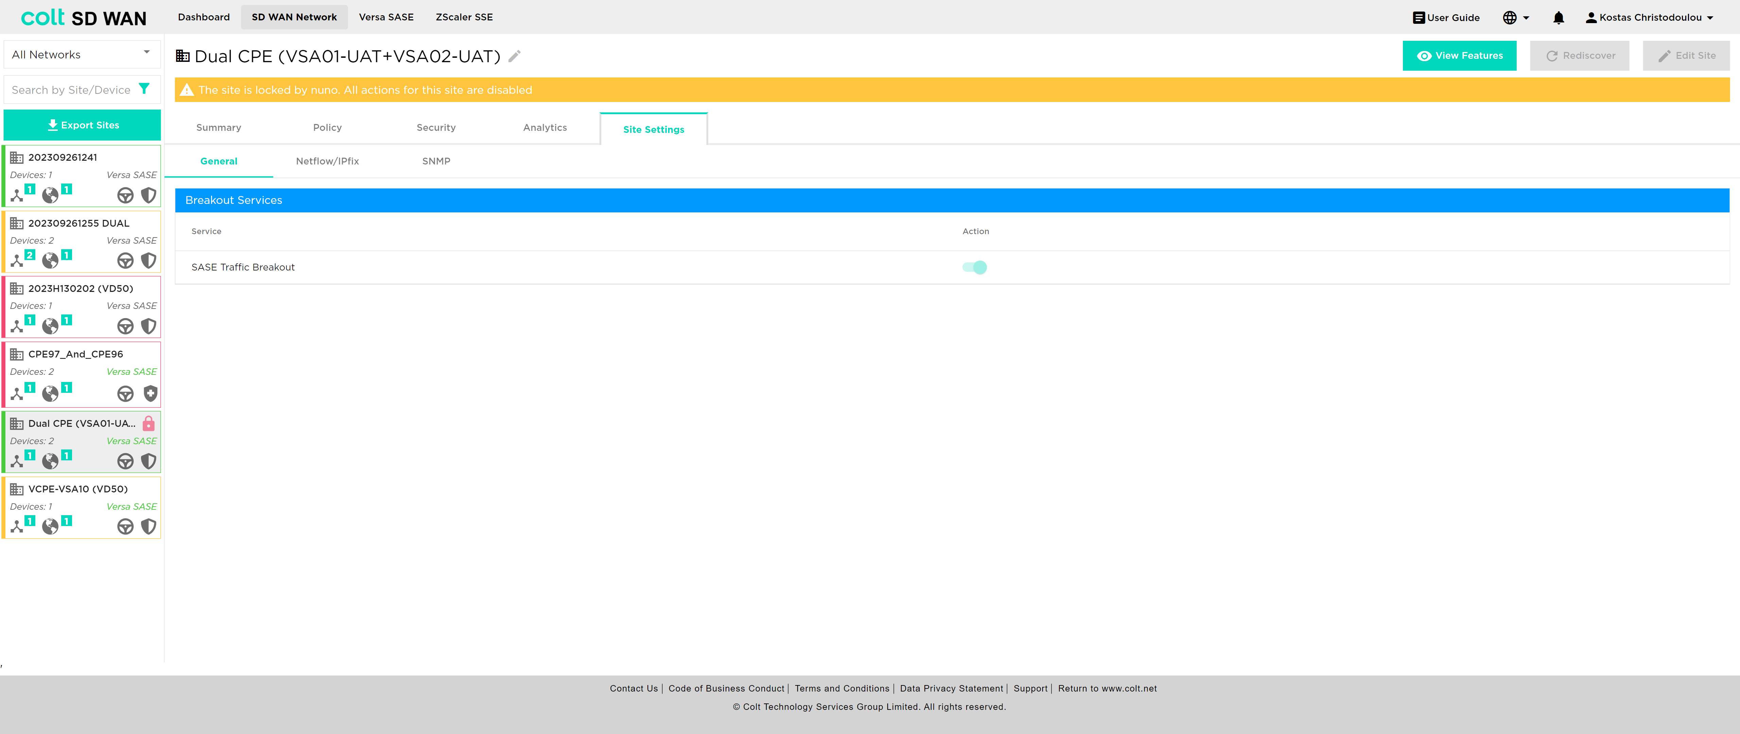Open the language globe selector
Viewport: 1740px width, 734px height.
[1516, 18]
